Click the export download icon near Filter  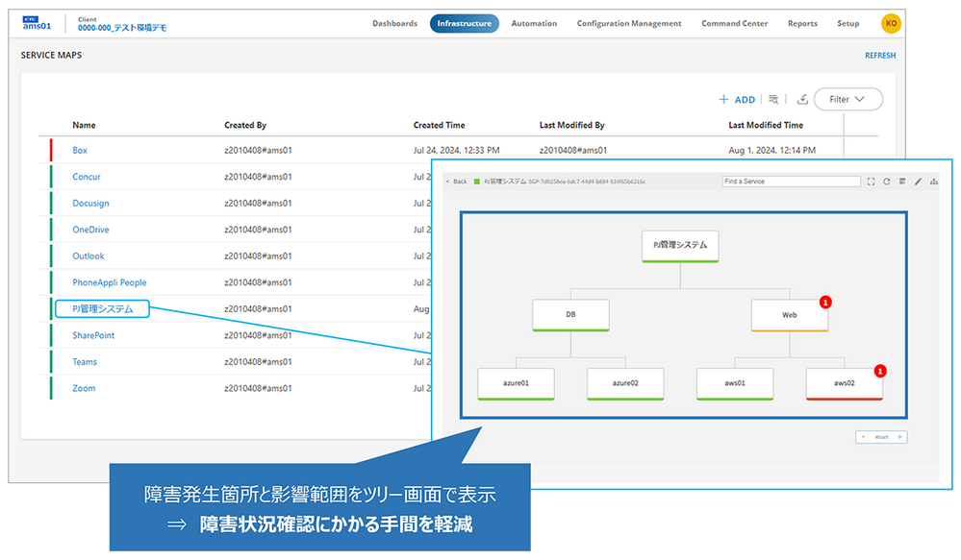point(802,99)
